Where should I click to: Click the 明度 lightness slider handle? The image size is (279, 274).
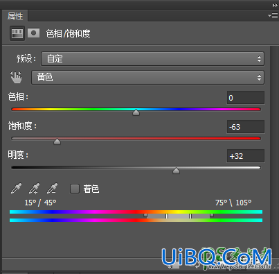click(176, 171)
